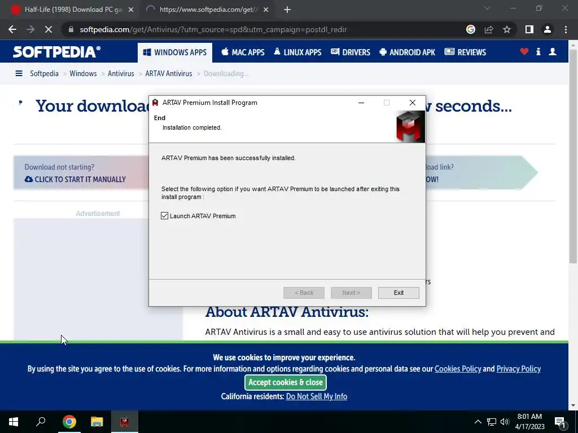Open the Chrome profile menu
This screenshot has width=578, height=433.
click(548, 29)
